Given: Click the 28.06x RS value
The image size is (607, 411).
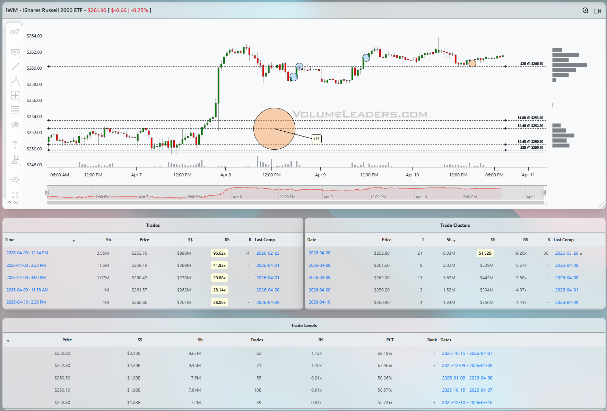Looking at the screenshot, I should 219,303.
